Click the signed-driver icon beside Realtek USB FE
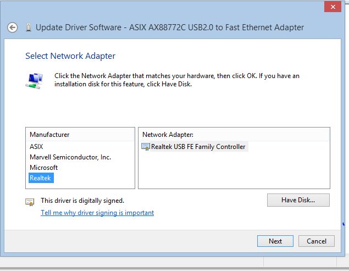 [146, 147]
